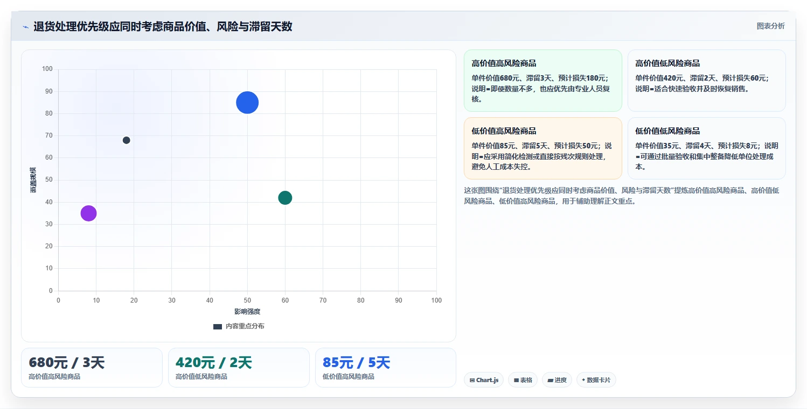Click the main title 退货处理优先级应同时考虑商品价值

point(163,26)
